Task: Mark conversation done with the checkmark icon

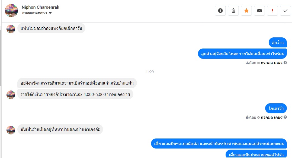Action: tap(285, 11)
